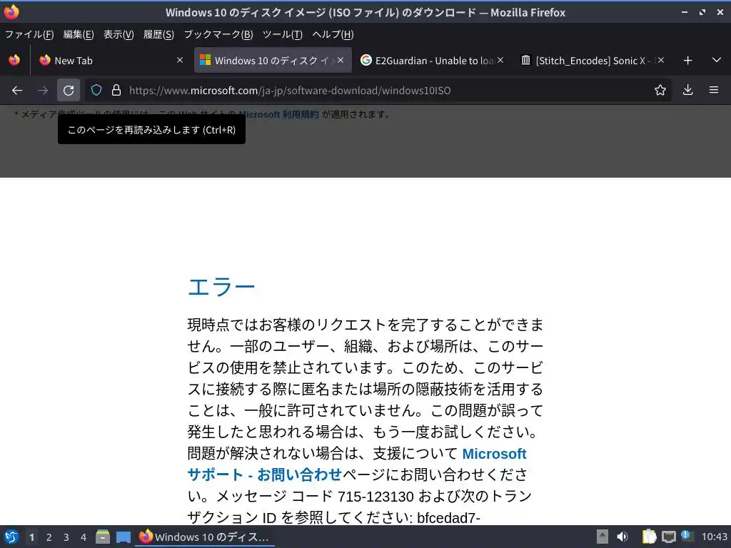Viewport: 731px width, 548px height.
Task: Open the ブックマーク(B) menu
Action: [x=218, y=34]
